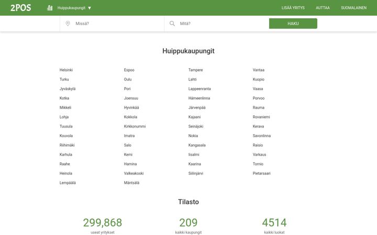Go to the Vaasa page
This screenshot has width=377, height=235.
coord(258,89)
